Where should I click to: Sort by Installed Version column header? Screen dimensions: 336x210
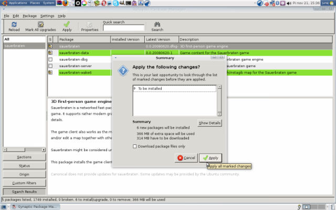point(128,39)
